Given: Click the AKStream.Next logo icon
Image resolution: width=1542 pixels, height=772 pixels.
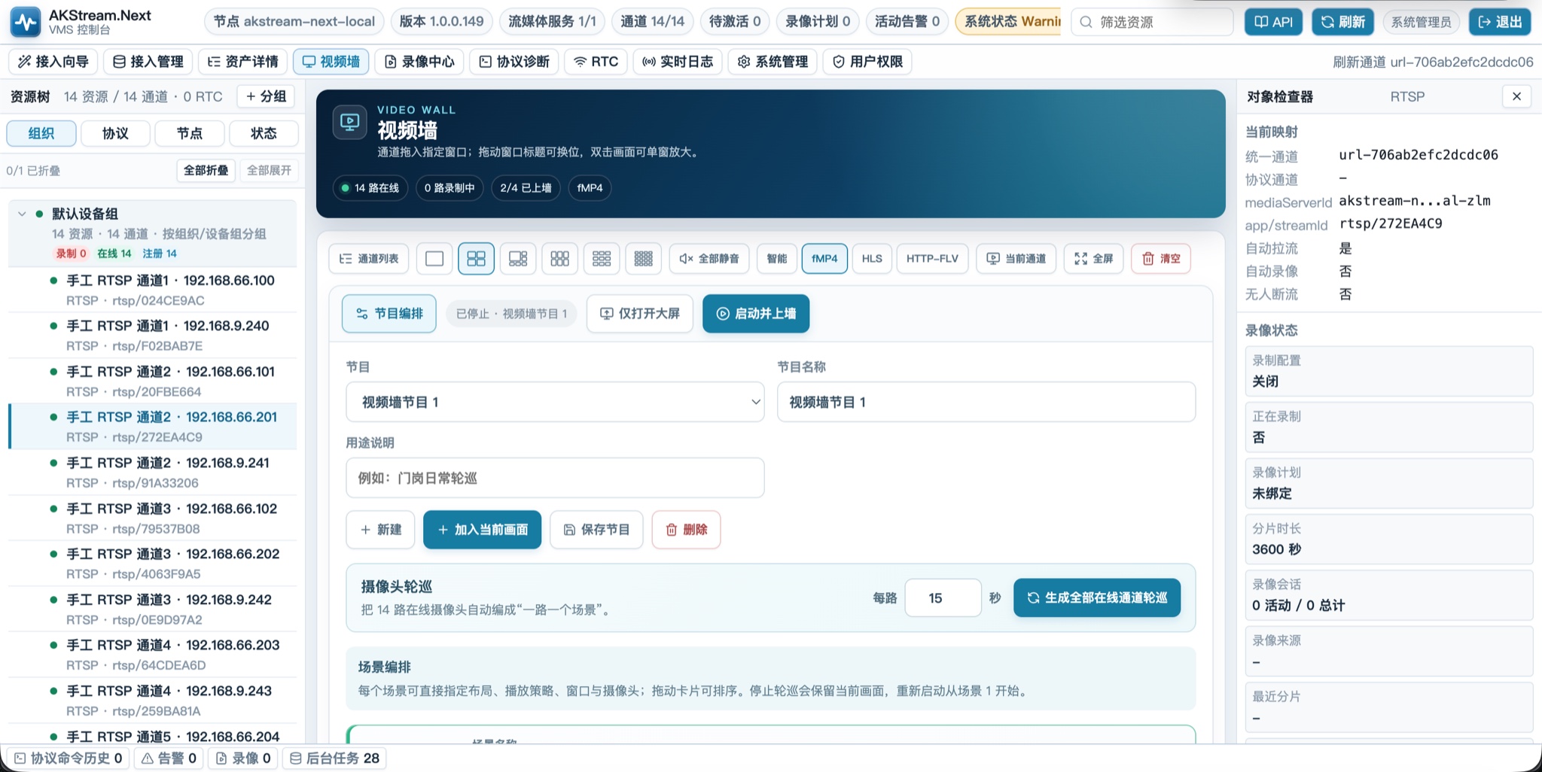Looking at the screenshot, I should click(x=26, y=22).
